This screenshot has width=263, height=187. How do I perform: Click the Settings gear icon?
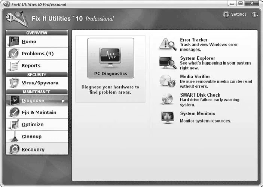(226, 14)
